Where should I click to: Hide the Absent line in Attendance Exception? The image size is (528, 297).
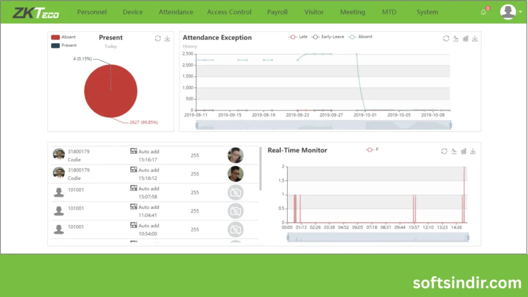tap(360, 37)
